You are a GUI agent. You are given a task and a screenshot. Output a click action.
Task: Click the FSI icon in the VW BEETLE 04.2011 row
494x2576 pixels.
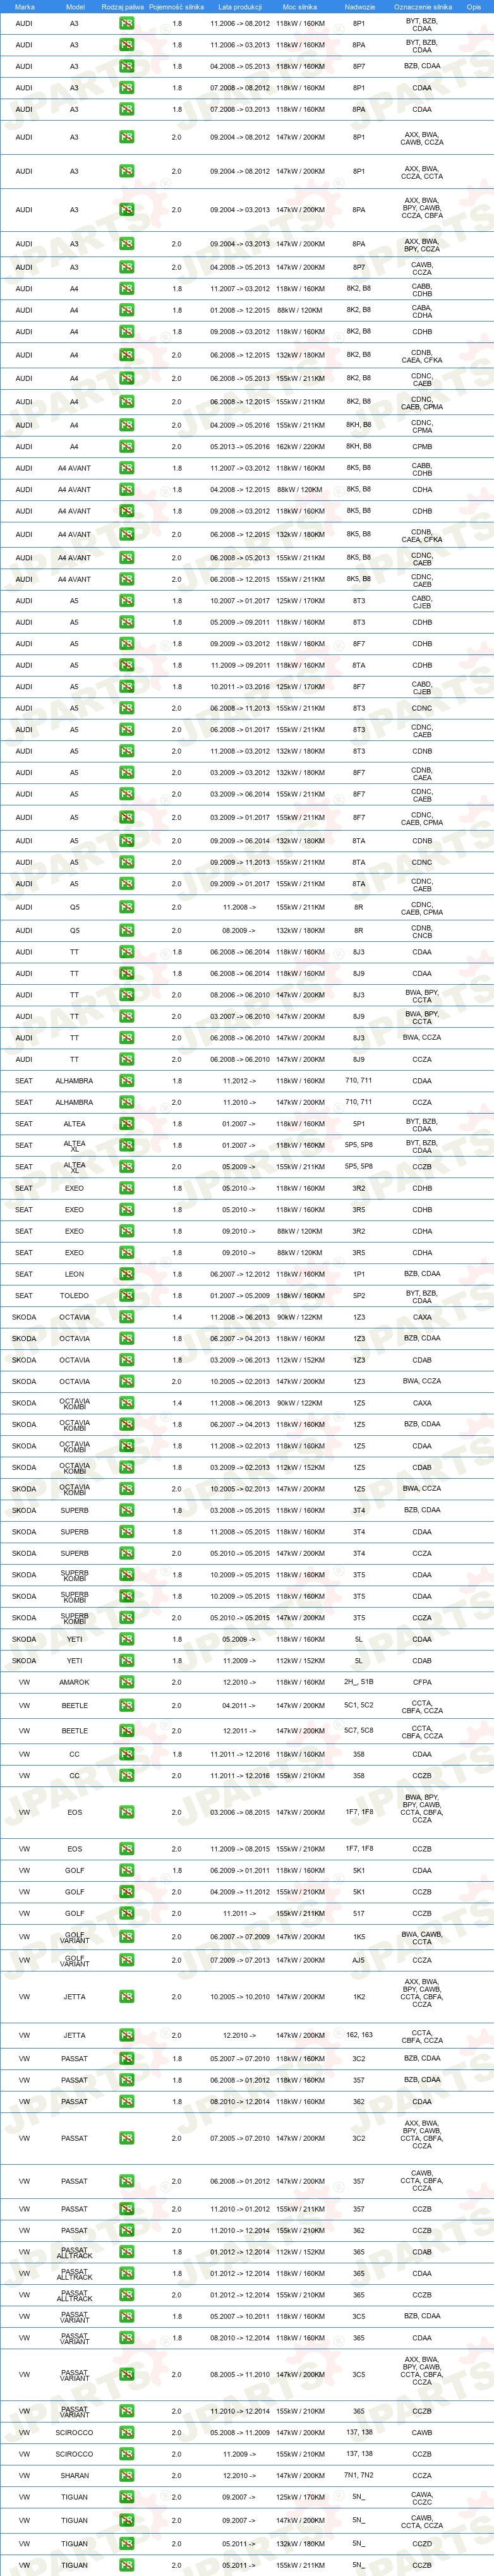point(126,1706)
